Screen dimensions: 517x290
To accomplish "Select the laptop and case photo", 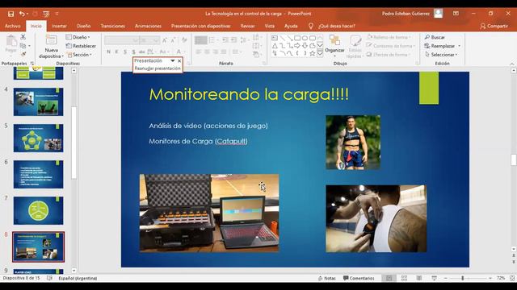I will 209,213.
